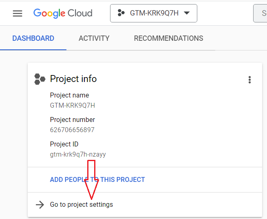The image size is (267, 219).
Task: Click the Google Cloud logo
Action: pyautogui.click(x=63, y=13)
